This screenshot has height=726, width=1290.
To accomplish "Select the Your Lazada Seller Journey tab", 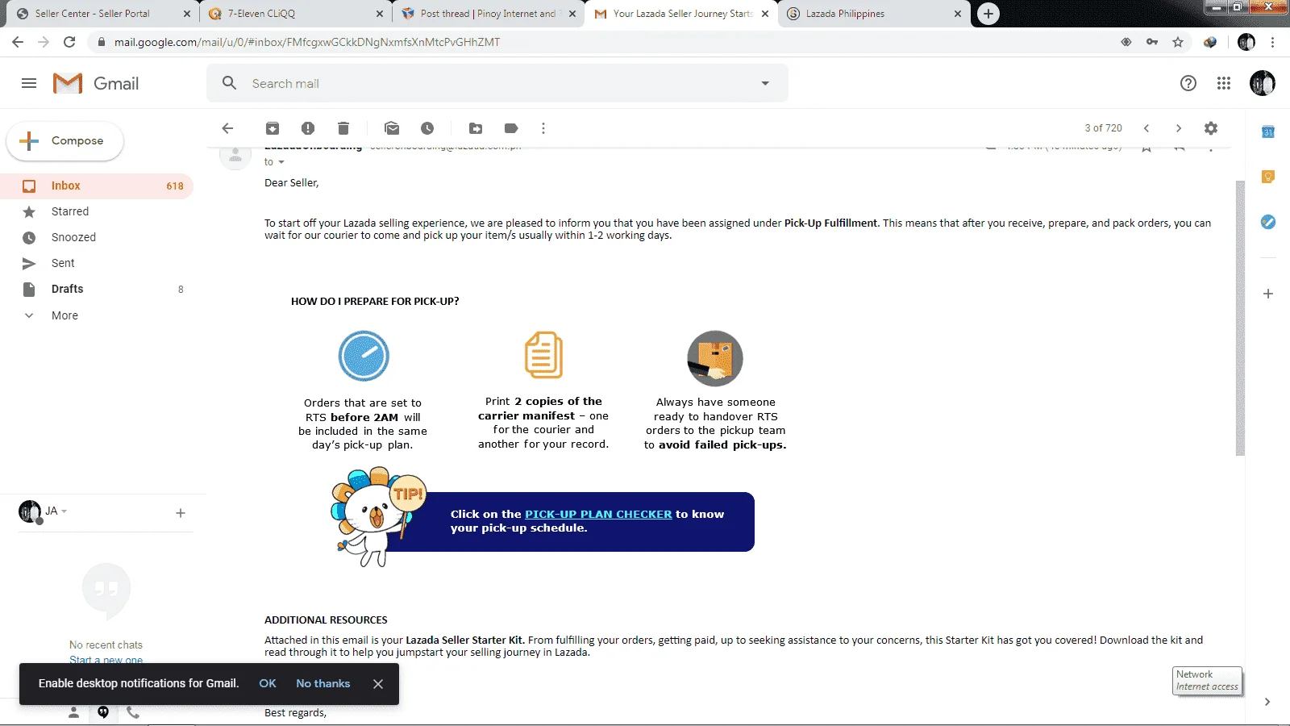I will coord(682,14).
